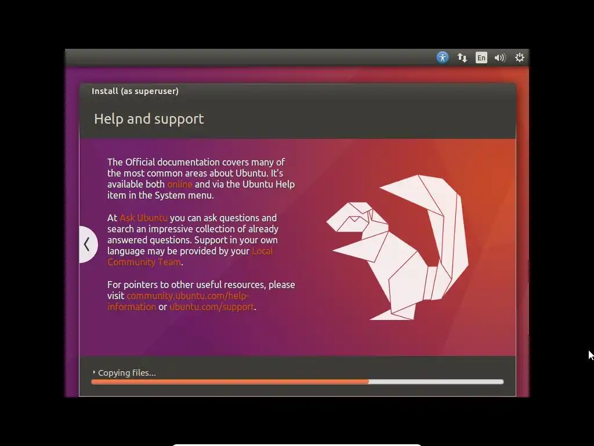The image size is (594, 446).
Task: Open the En keyboard layout indicator
Action: 481,57
